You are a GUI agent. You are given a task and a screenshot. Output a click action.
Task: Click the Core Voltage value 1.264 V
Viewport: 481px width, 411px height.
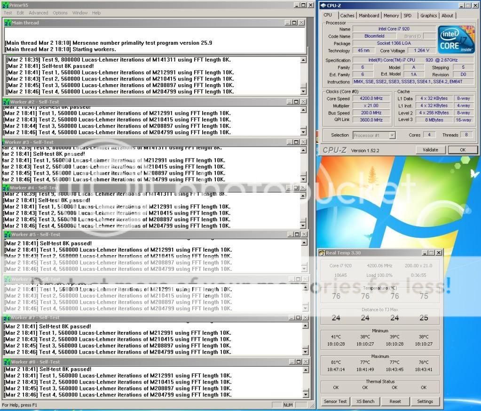[421, 50]
